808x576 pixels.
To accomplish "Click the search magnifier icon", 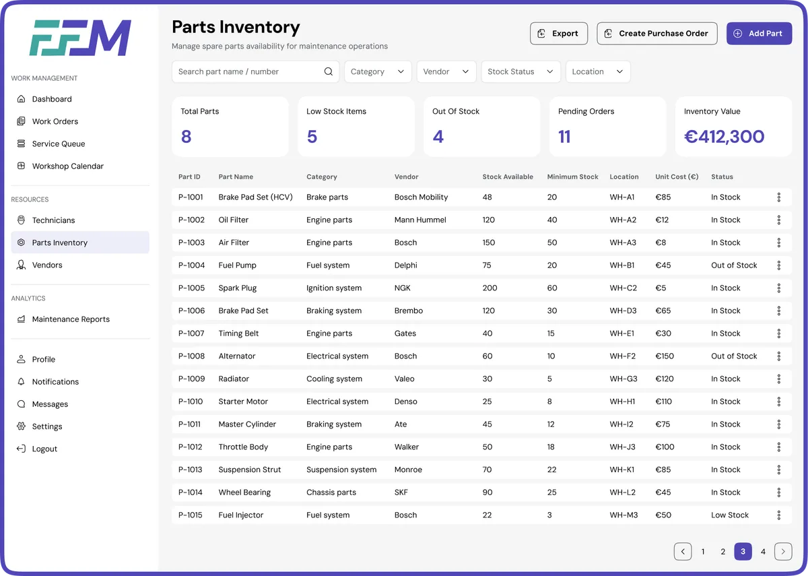I will tap(328, 71).
